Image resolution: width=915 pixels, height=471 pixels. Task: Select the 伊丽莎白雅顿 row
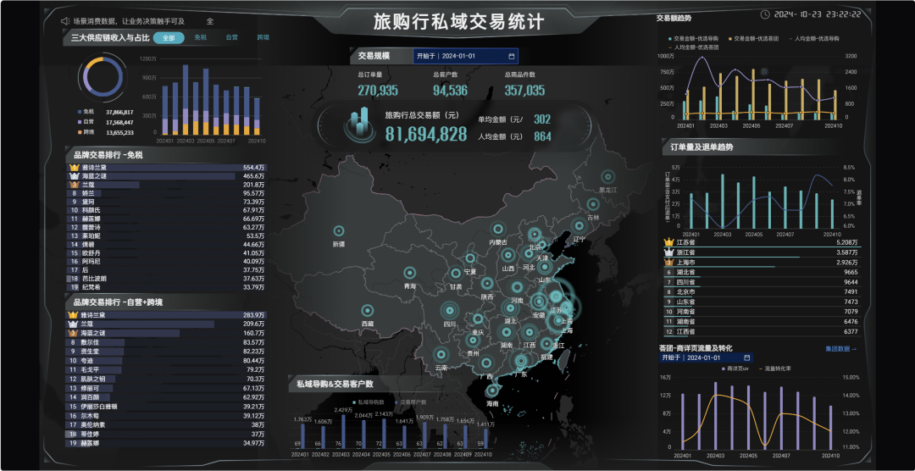[x=166, y=407]
